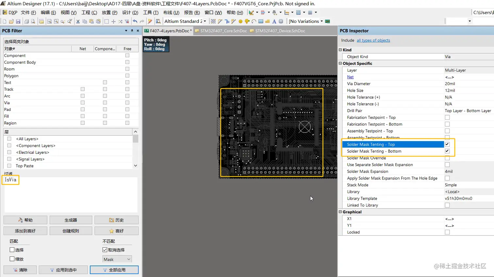Viewport: 494px width, 277px height.
Task: Open the Mask dropdown in PCB Filter
Action: click(117, 259)
